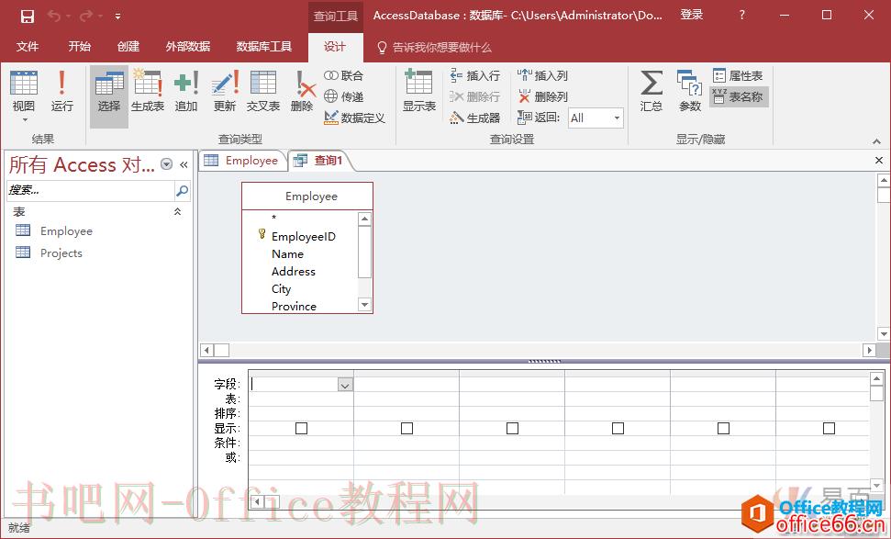The image size is (891, 539).
Task: Select the asterisk field in Employee list
Action: 273,219
